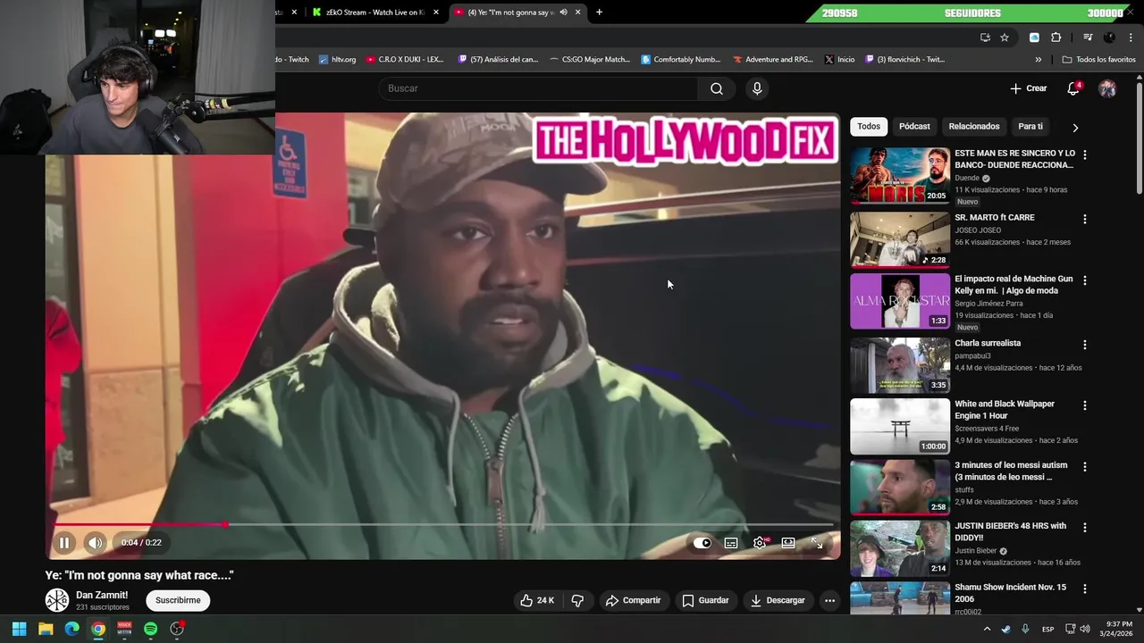Open Voicemeeter from the taskbar

(x=124, y=629)
